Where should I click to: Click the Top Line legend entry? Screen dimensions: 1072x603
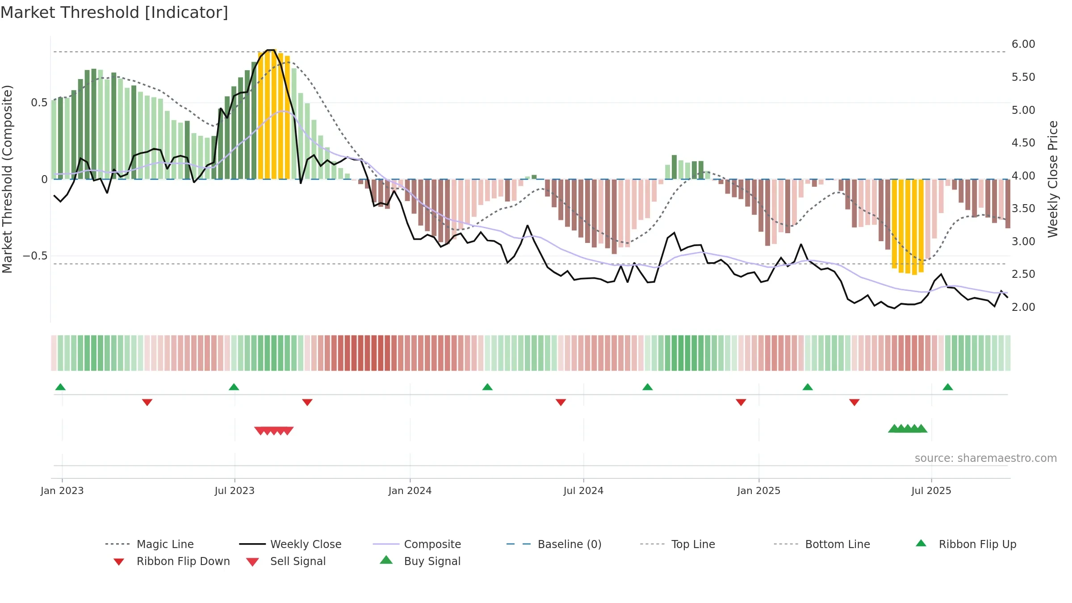(x=678, y=544)
